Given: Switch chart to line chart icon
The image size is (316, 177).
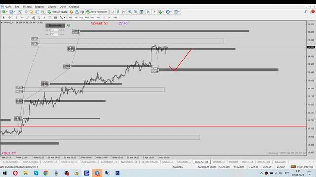Looking at the screenshot, I should [124, 12].
